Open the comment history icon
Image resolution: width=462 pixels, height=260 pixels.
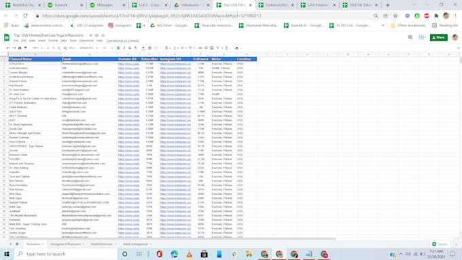(410, 37)
